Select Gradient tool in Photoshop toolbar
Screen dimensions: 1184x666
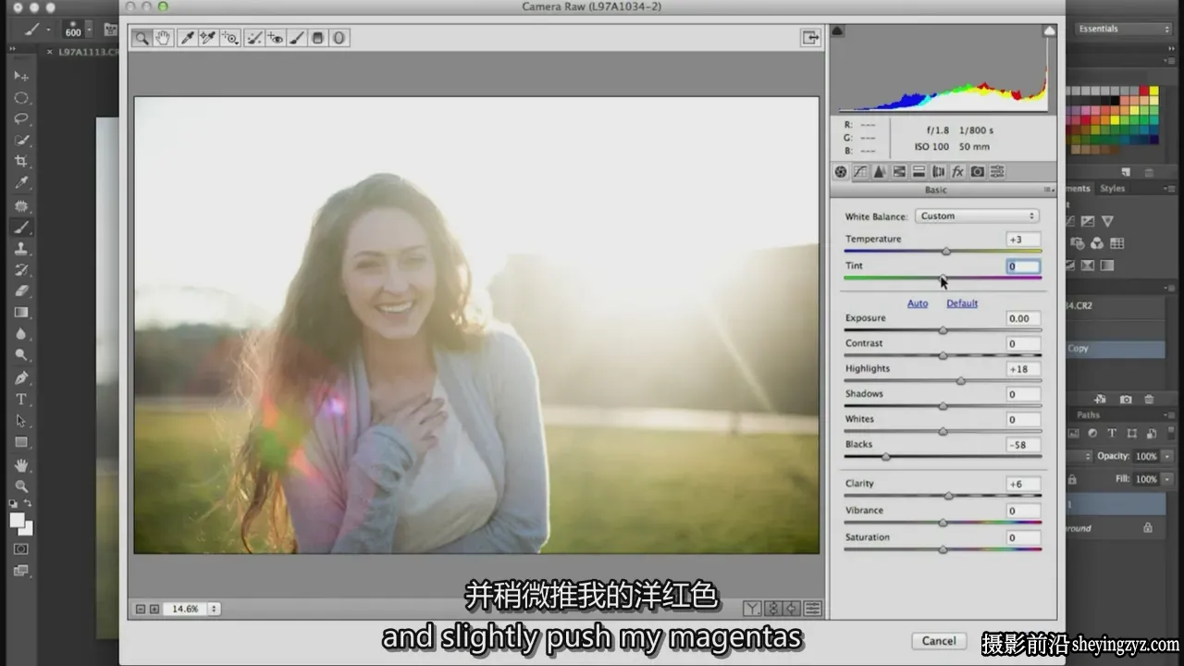pyautogui.click(x=20, y=313)
